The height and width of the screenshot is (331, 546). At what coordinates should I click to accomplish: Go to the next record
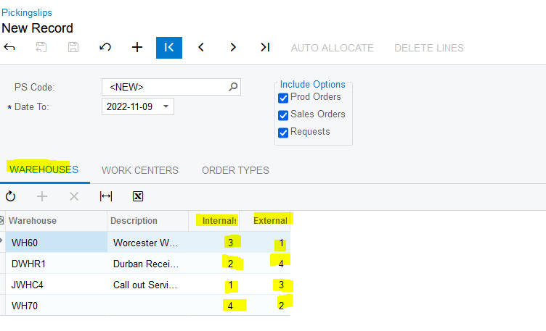[x=233, y=48]
